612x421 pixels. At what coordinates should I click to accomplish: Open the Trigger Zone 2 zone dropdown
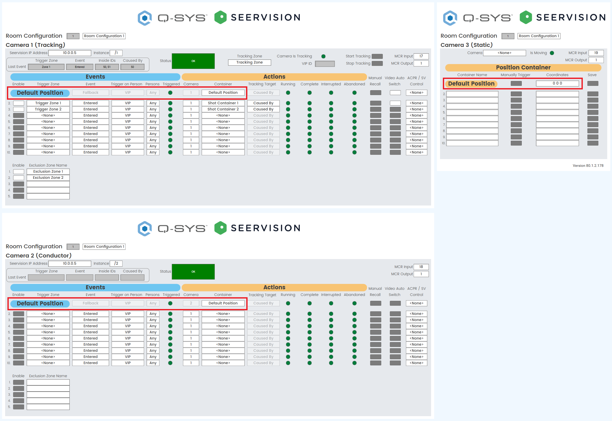click(48, 109)
